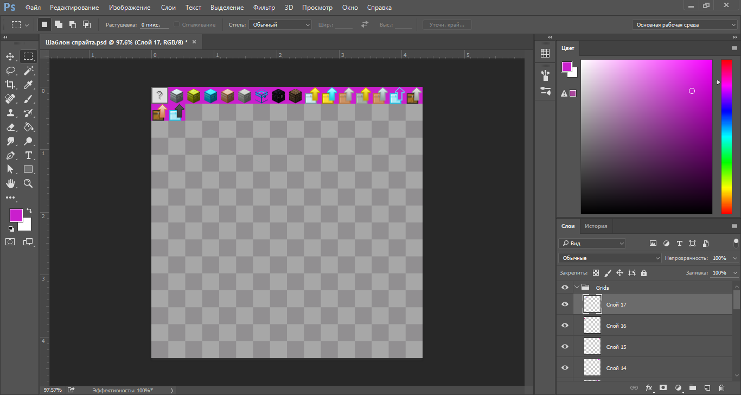The width and height of the screenshot is (741, 395).
Task: Toggle visibility of Grids group
Action: [x=565, y=288]
